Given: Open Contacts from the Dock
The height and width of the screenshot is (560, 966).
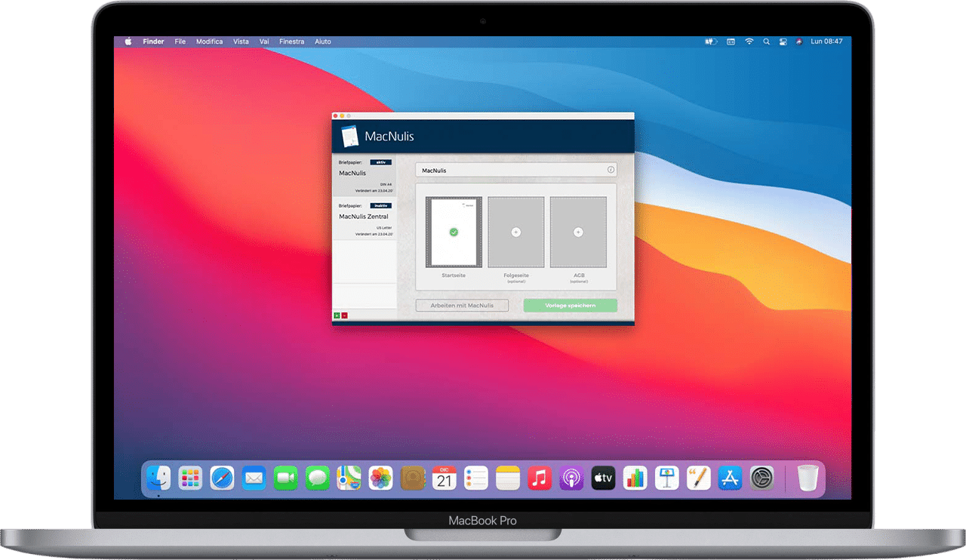Looking at the screenshot, I should (x=413, y=478).
